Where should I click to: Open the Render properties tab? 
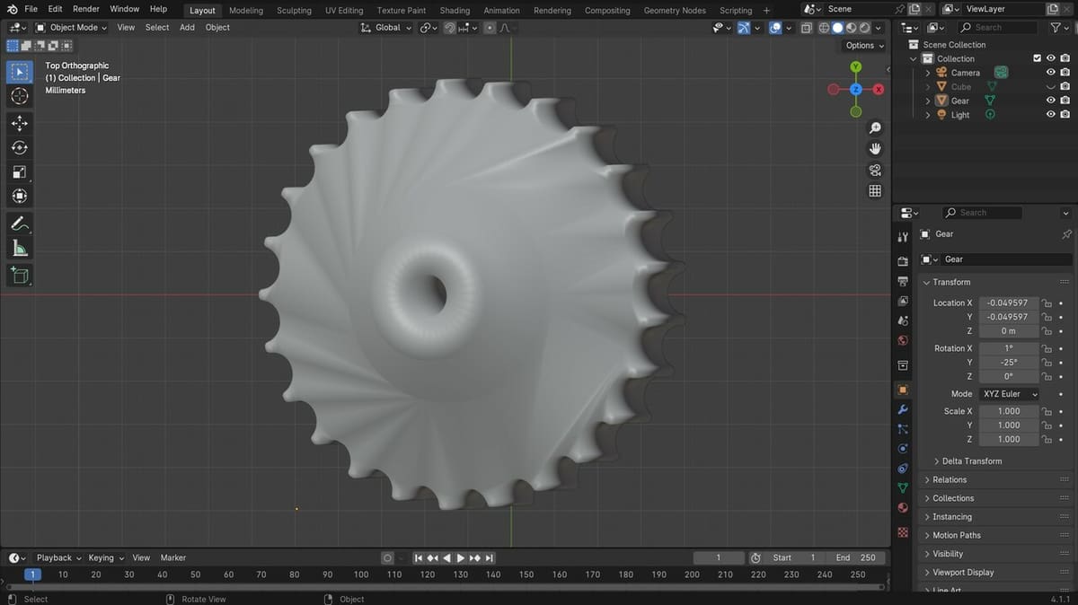pyautogui.click(x=903, y=261)
